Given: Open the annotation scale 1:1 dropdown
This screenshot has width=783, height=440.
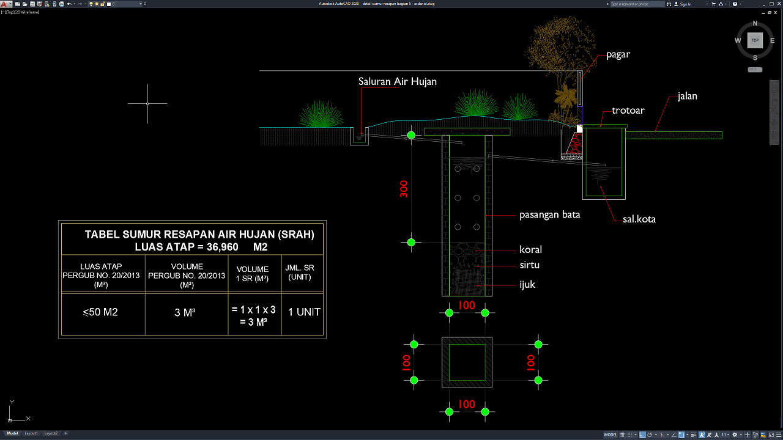Looking at the screenshot, I should point(725,435).
